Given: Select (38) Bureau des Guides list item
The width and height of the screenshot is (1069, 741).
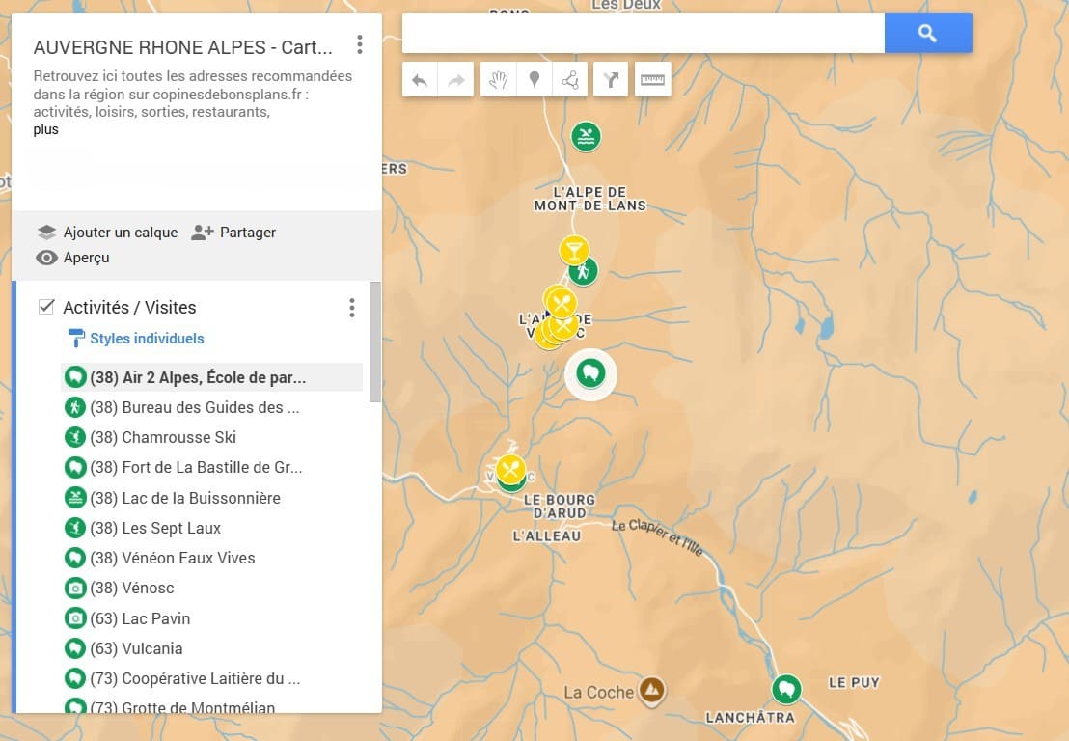Looking at the screenshot, I should coord(212,408).
